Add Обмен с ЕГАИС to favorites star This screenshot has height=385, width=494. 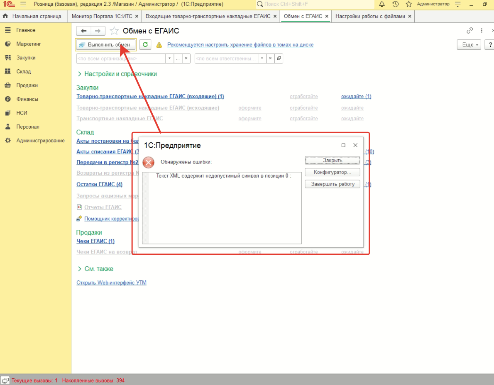click(x=115, y=31)
